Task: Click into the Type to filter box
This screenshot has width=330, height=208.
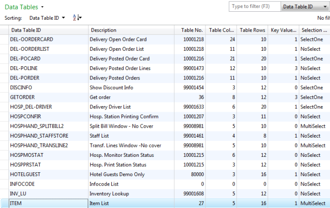Action: [x=255, y=7]
